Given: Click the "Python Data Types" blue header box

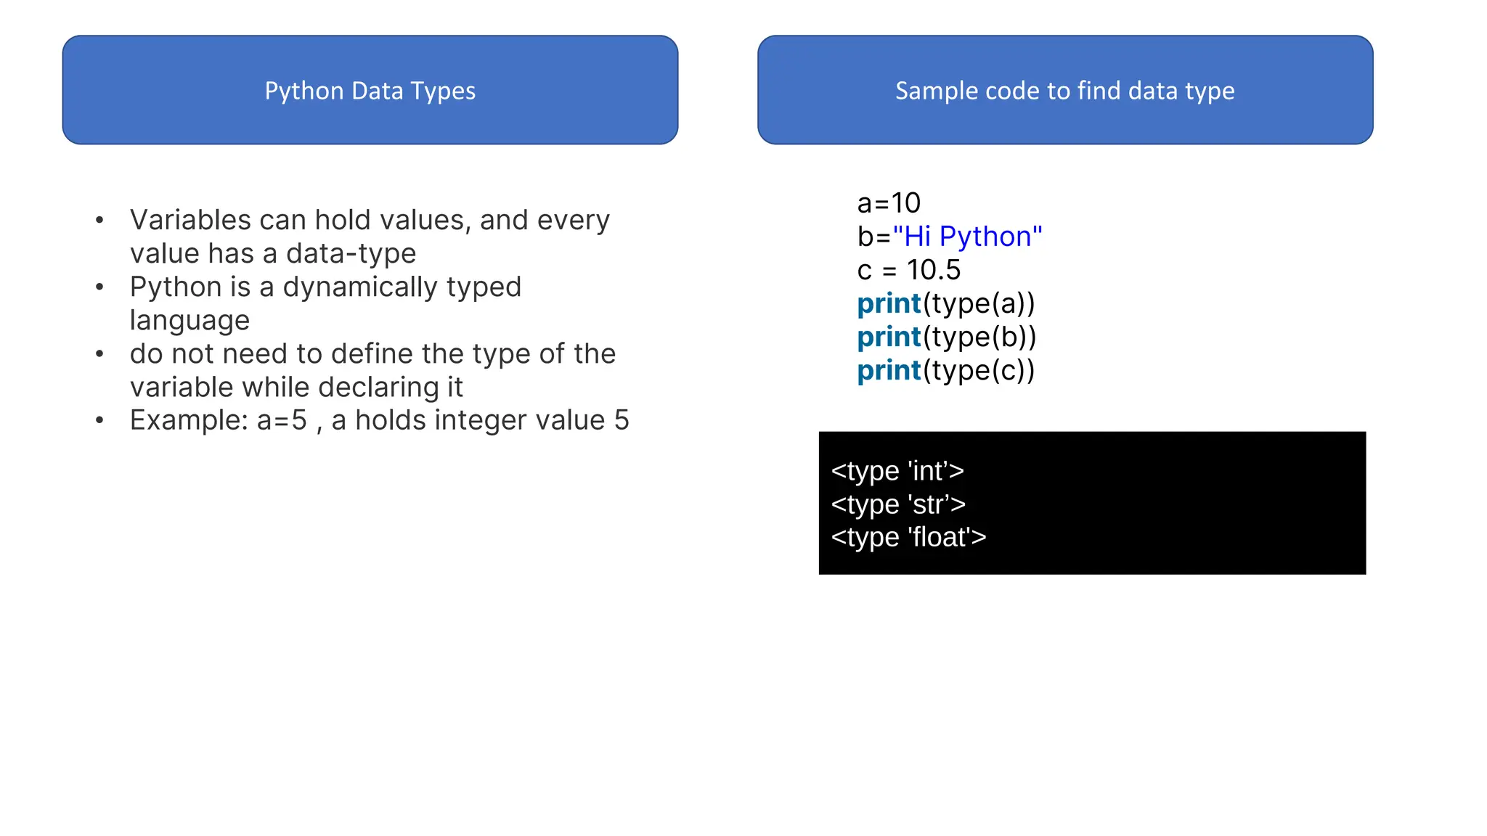Looking at the screenshot, I should pos(370,90).
